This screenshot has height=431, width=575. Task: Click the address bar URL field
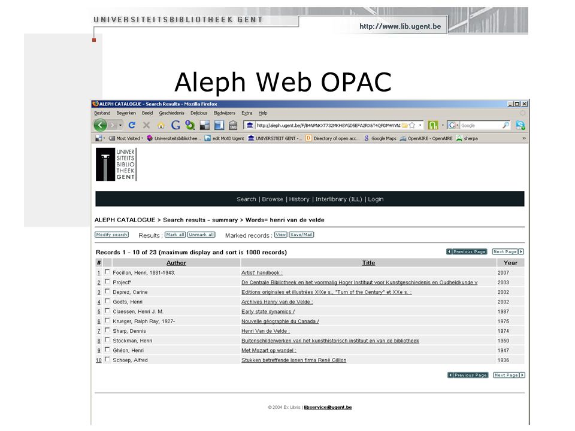click(x=328, y=125)
